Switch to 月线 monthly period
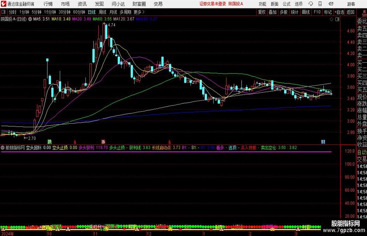Screen dimensions: 367x236 click(113, 12)
